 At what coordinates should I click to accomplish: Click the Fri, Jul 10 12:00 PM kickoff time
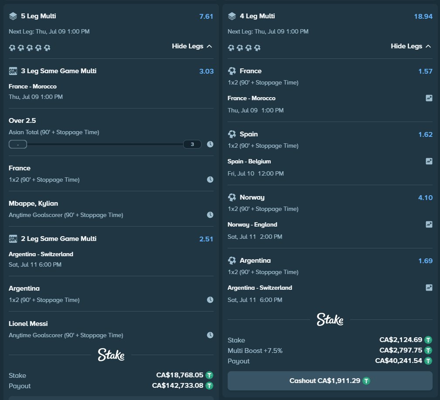256,173
